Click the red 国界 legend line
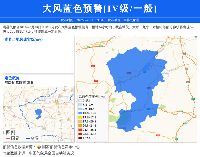200x157 pixels. pyautogui.click(x=8, y=138)
